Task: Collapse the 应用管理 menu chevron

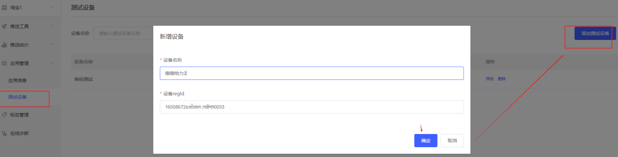Action: click(52, 63)
